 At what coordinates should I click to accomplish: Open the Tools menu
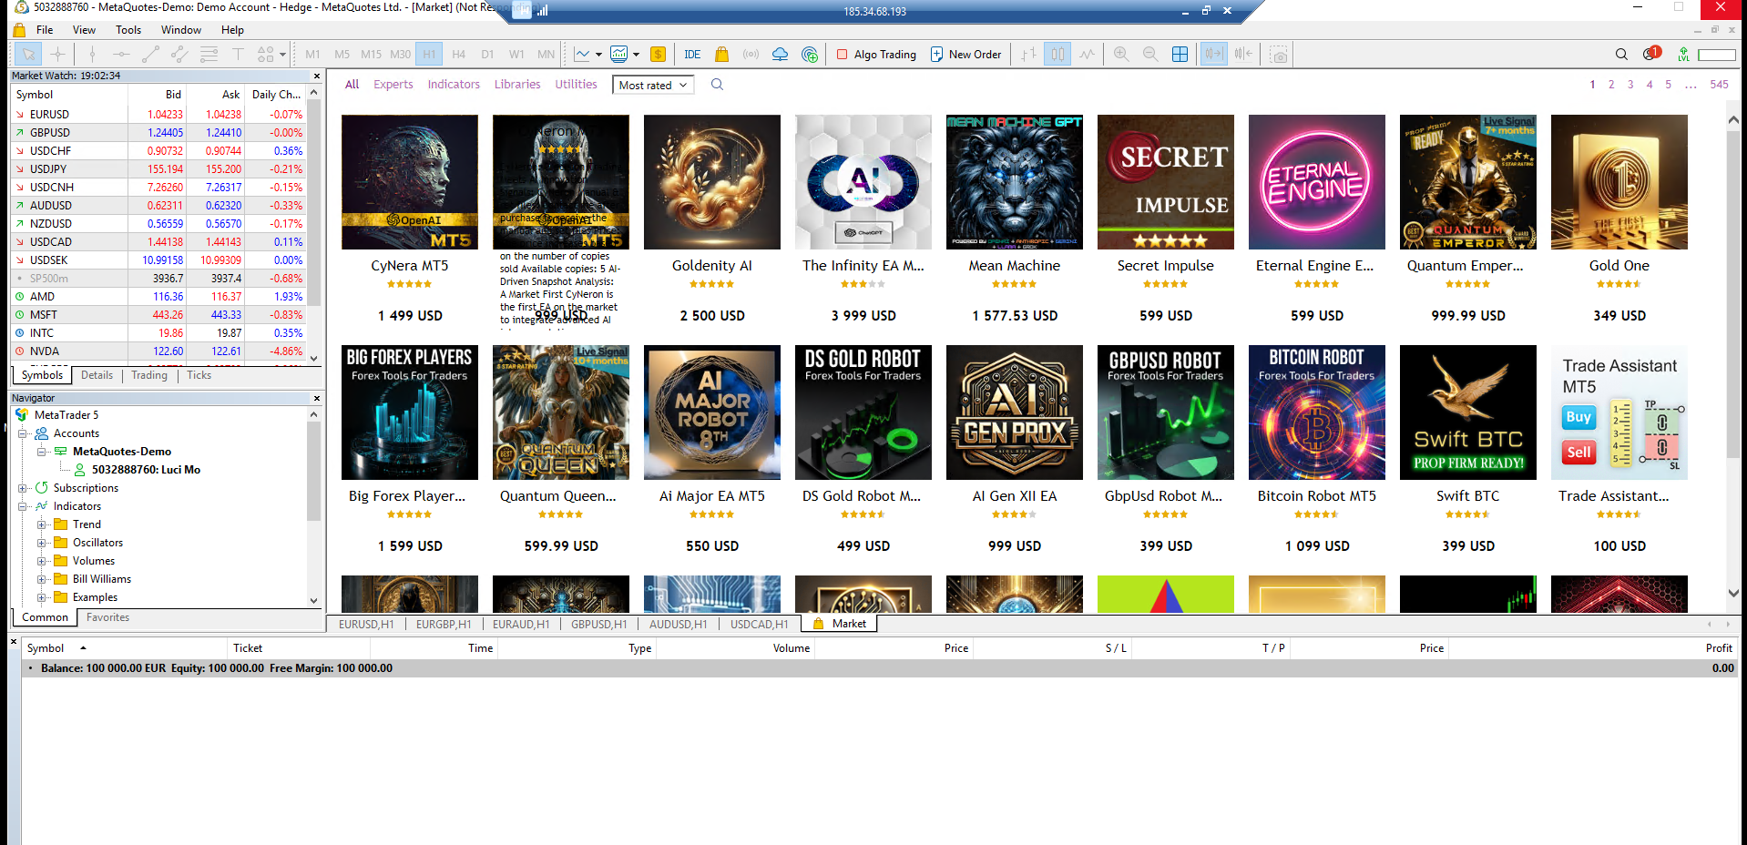(128, 30)
